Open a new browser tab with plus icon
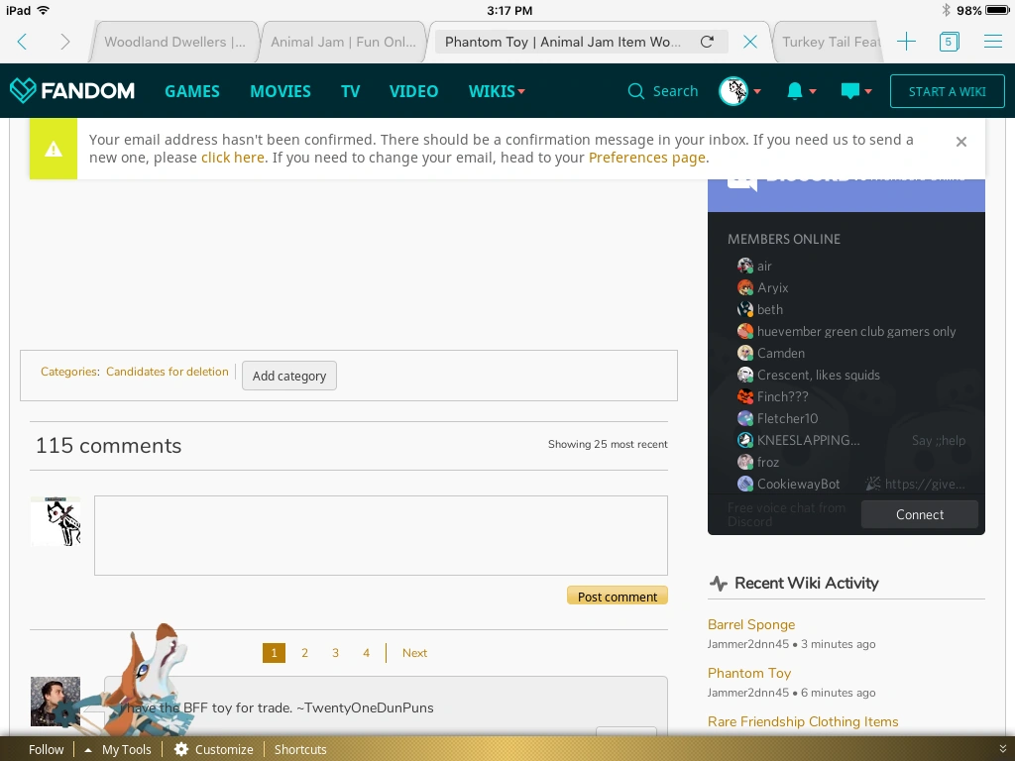 [x=906, y=42]
